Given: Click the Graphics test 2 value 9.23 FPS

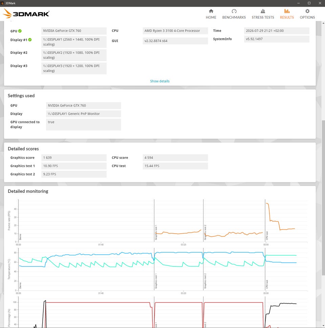Looking at the screenshot, I should click(74, 174).
